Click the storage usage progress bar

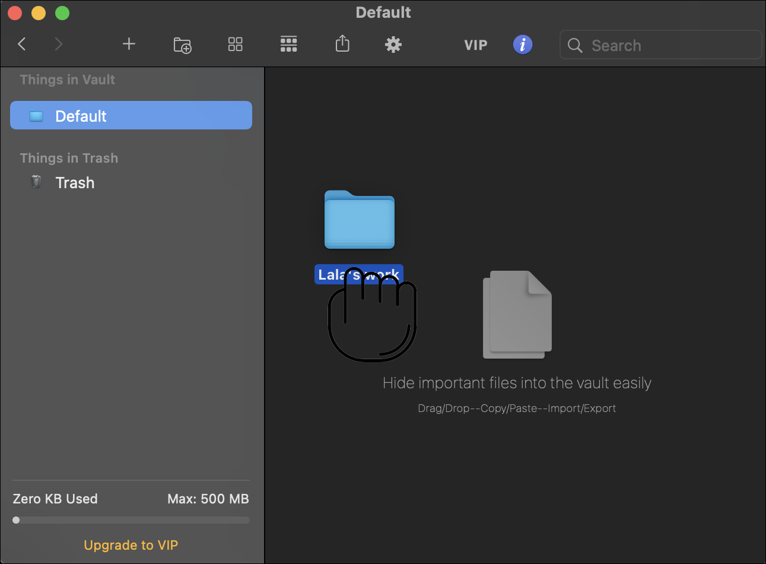pos(131,520)
